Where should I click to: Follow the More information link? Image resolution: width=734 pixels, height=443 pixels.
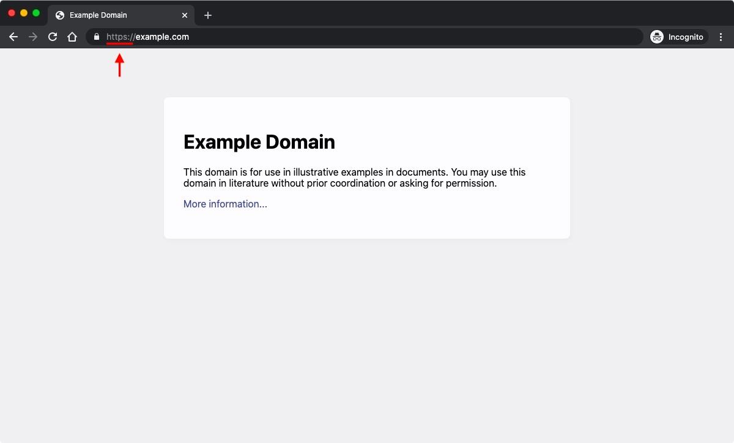(225, 204)
